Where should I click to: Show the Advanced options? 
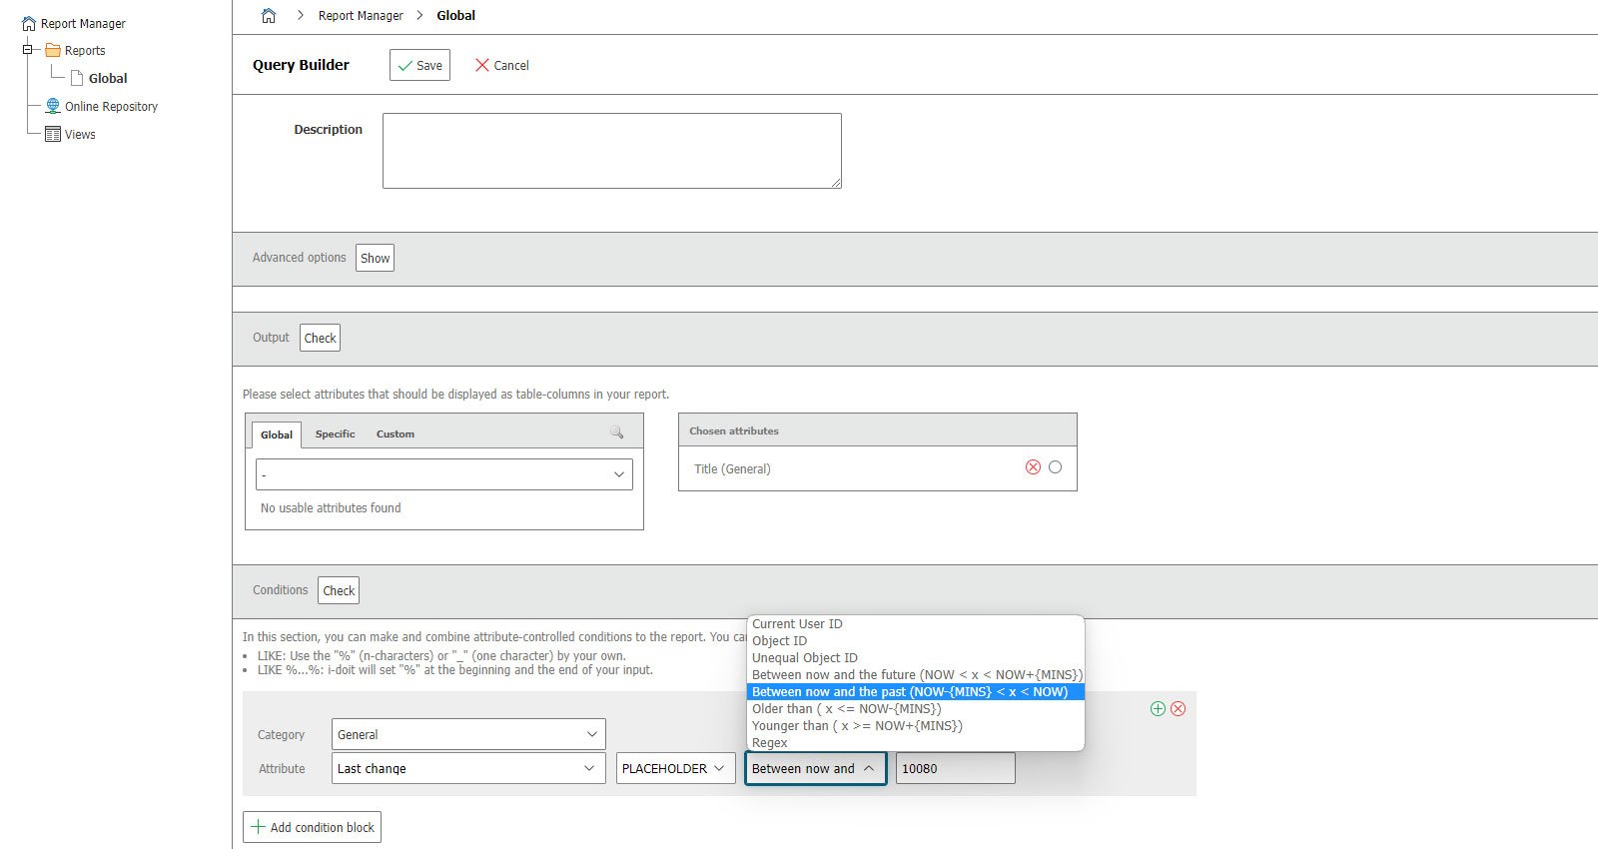point(375,258)
